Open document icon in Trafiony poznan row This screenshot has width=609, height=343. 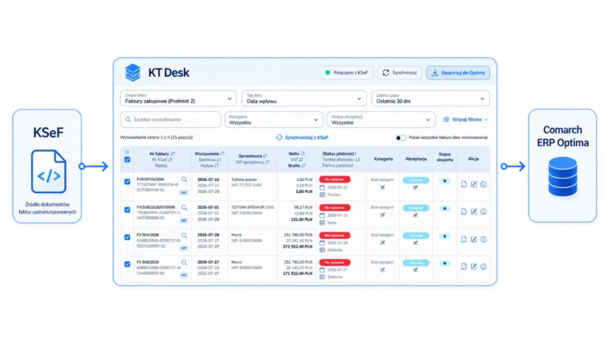point(464,184)
